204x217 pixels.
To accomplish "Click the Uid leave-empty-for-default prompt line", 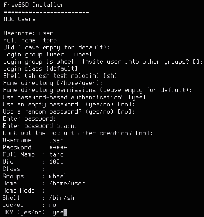I will pos(56,48).
